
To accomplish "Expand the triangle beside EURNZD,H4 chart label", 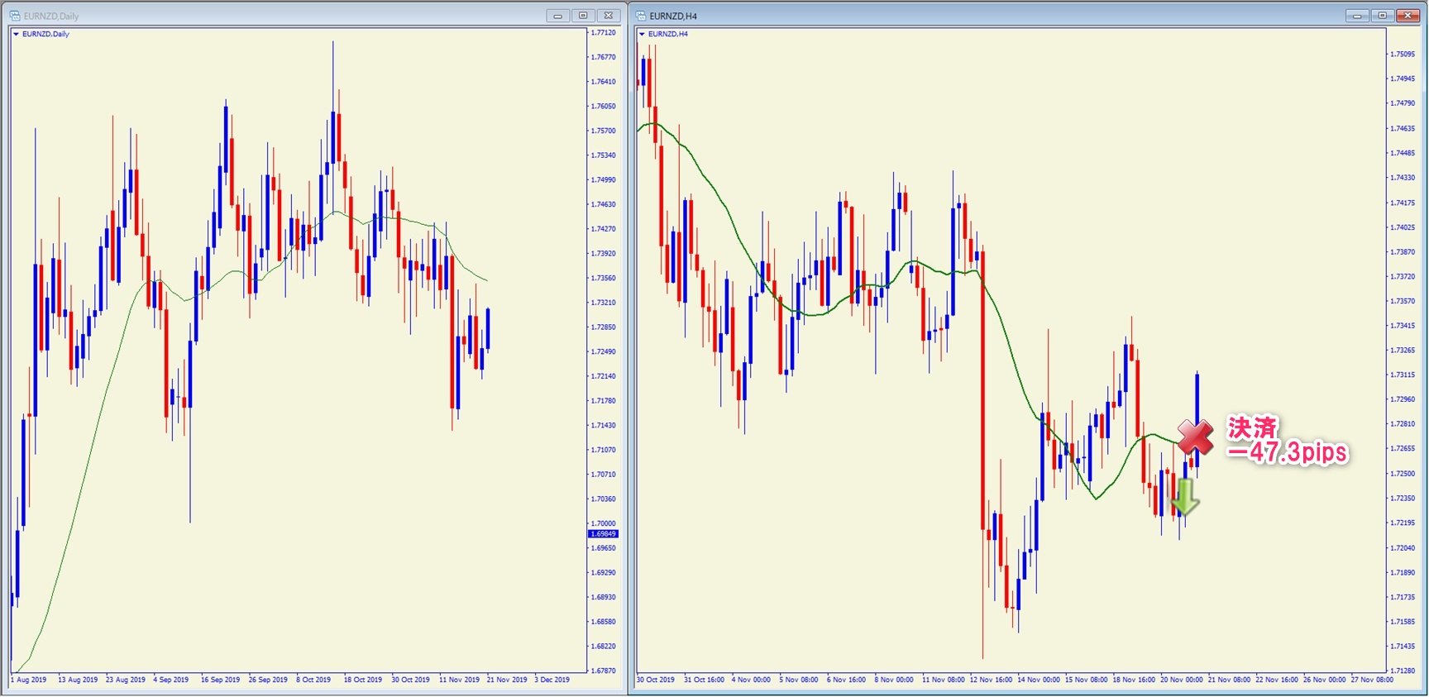I will tap(642, 34).
